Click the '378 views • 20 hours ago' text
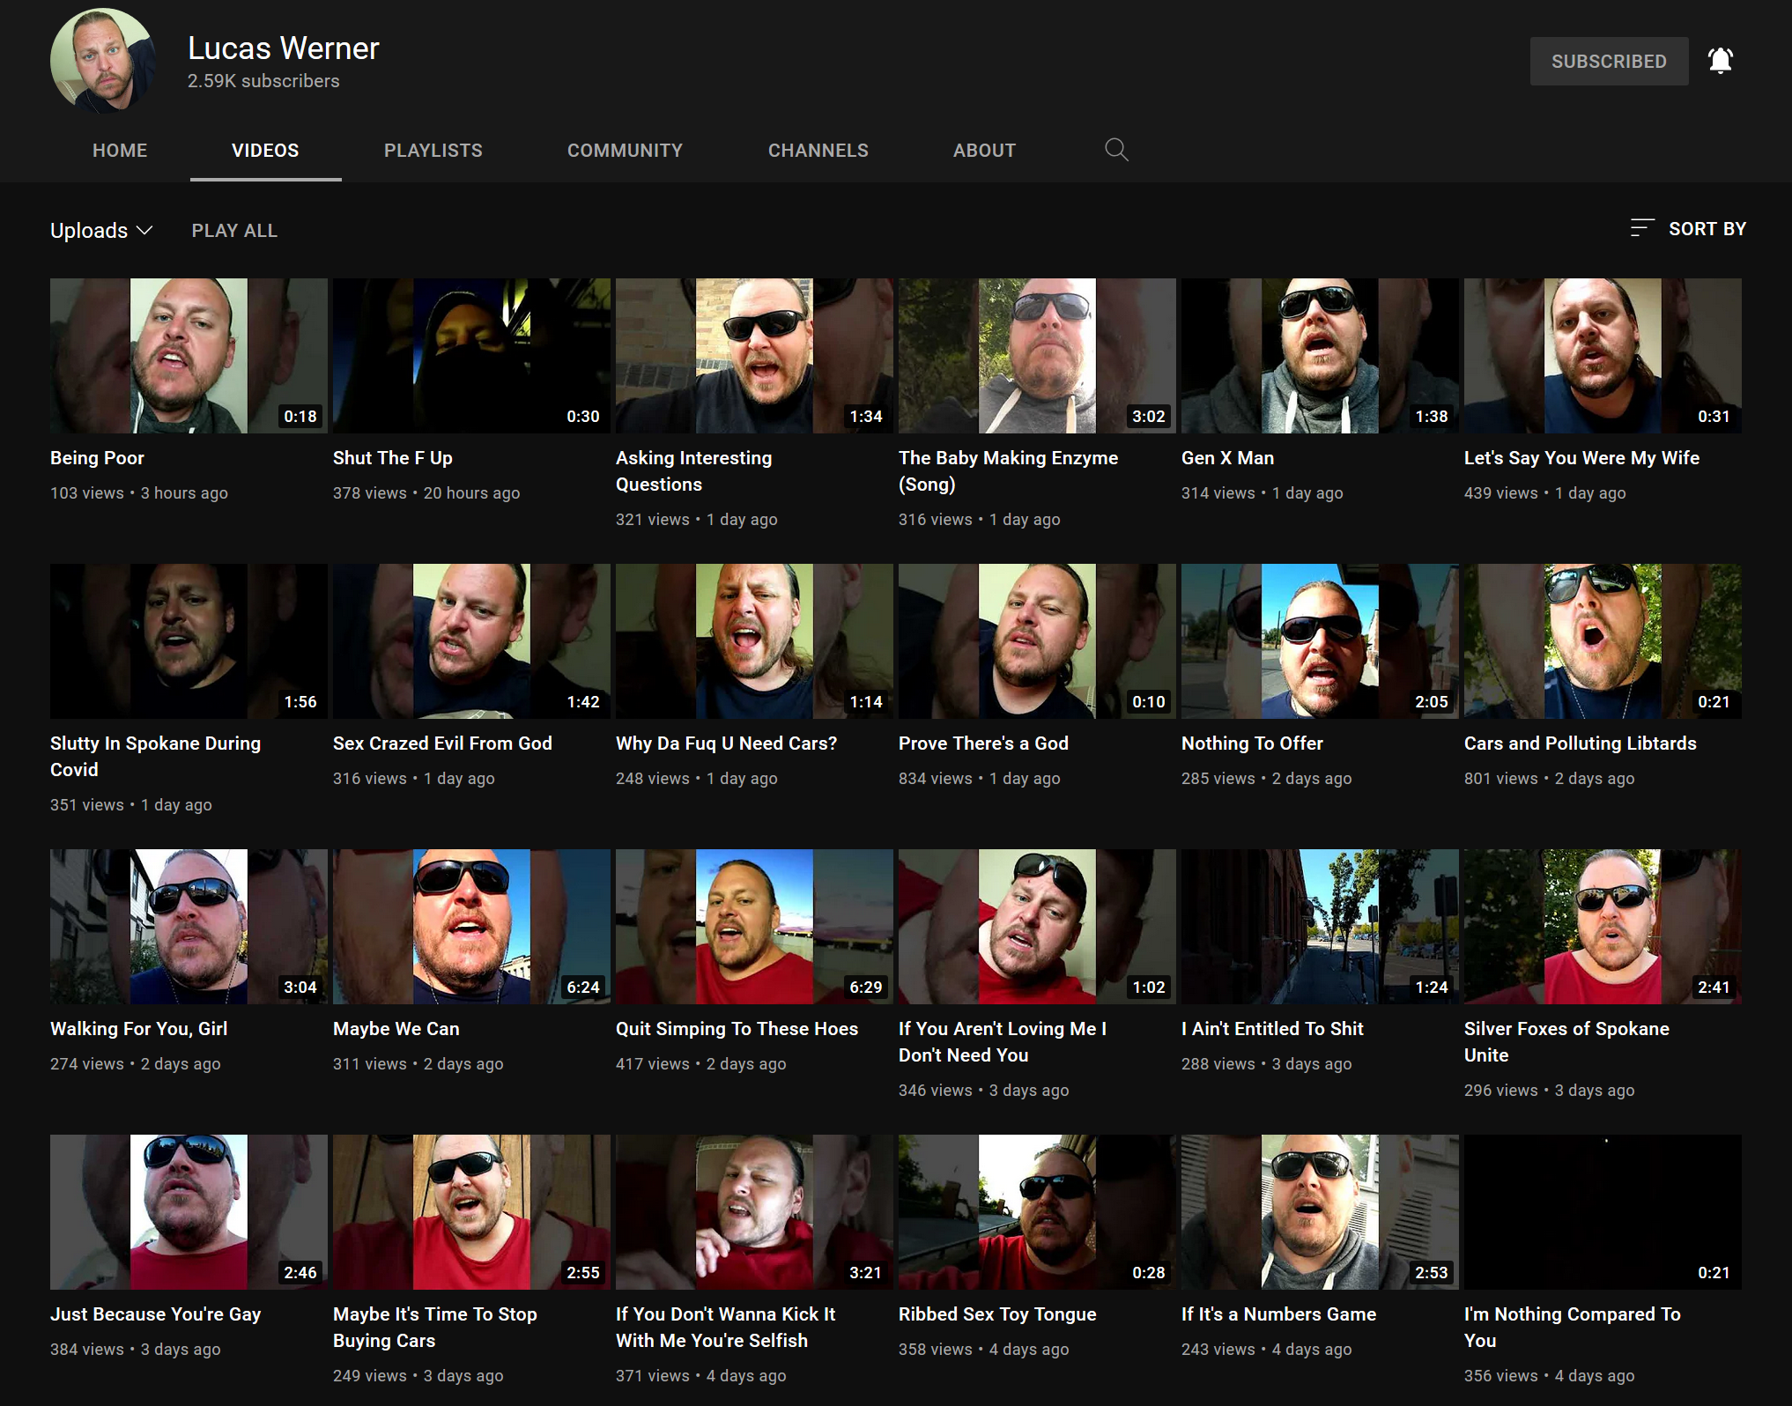1792x1406 pixels. [x=426, y=493]
